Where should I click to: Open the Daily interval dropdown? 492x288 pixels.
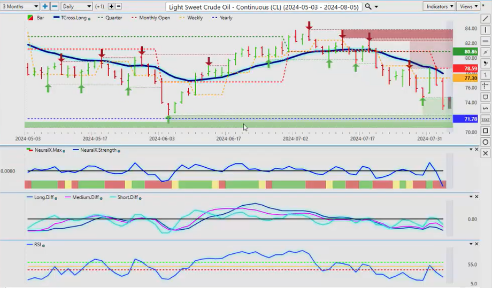tap(76, 6)
